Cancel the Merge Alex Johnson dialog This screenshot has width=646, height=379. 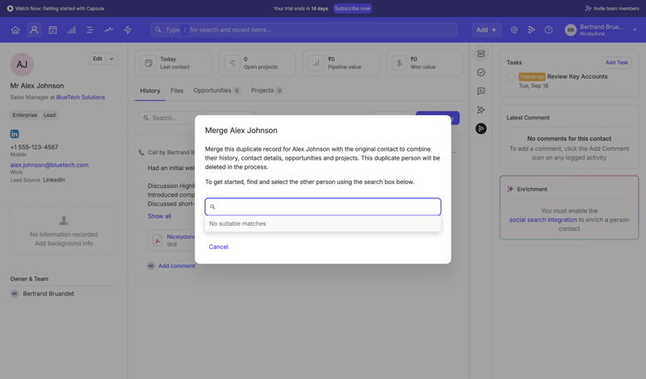pyautogui.click(x=218, y=247)
